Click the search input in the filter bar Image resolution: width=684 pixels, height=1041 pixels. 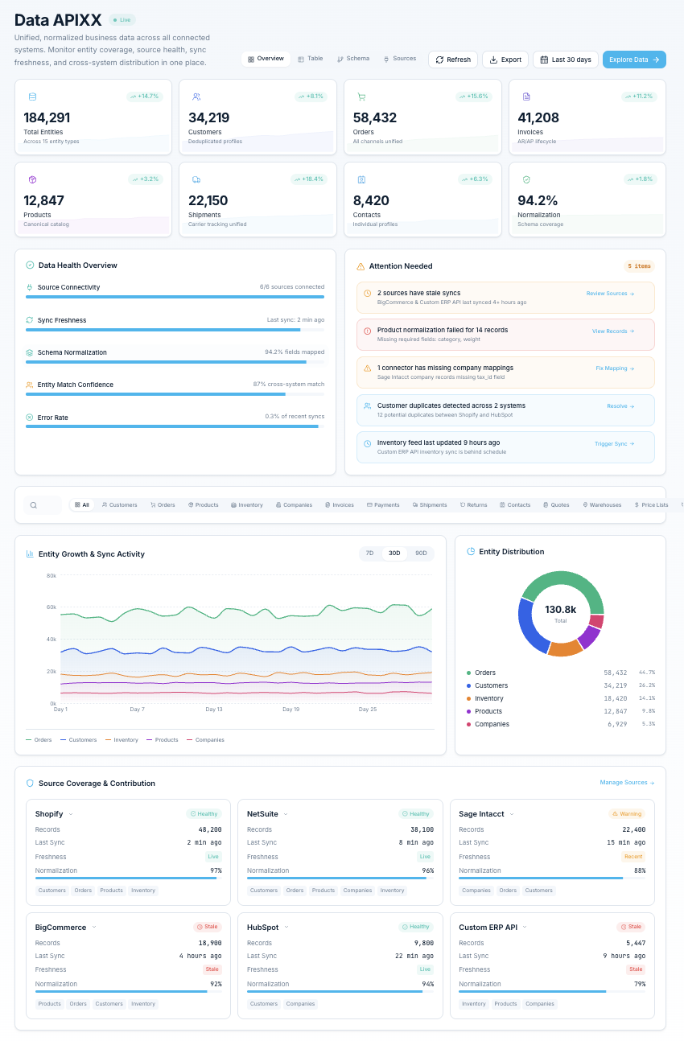click(50, 504)
